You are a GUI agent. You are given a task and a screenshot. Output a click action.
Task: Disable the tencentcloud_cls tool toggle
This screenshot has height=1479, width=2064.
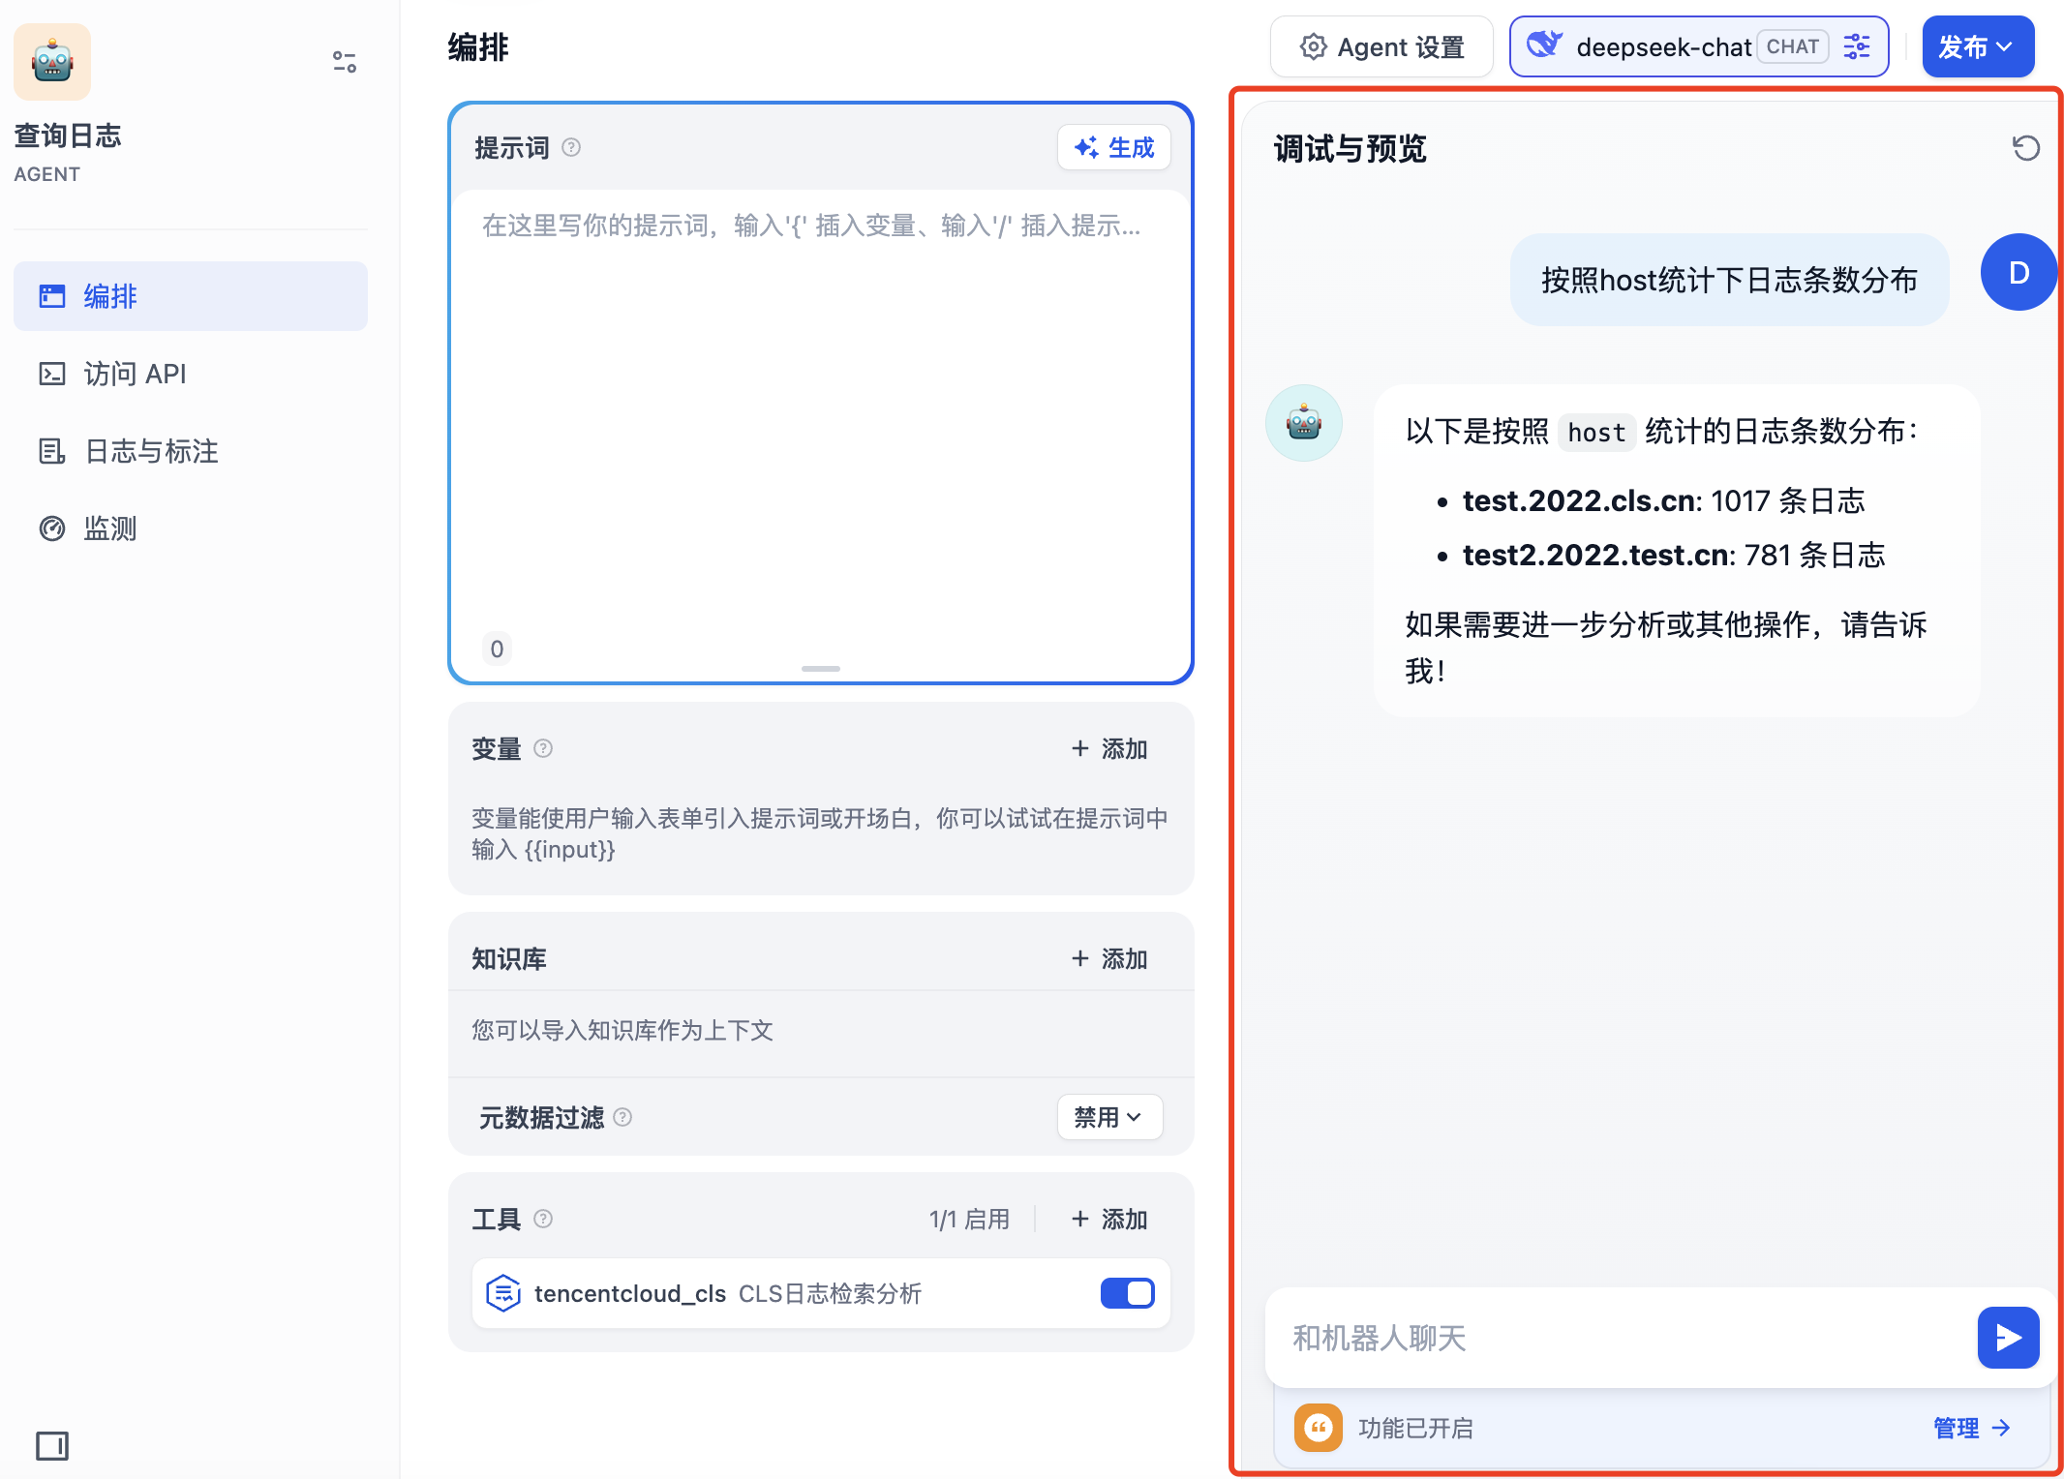coord(1127,1293)
